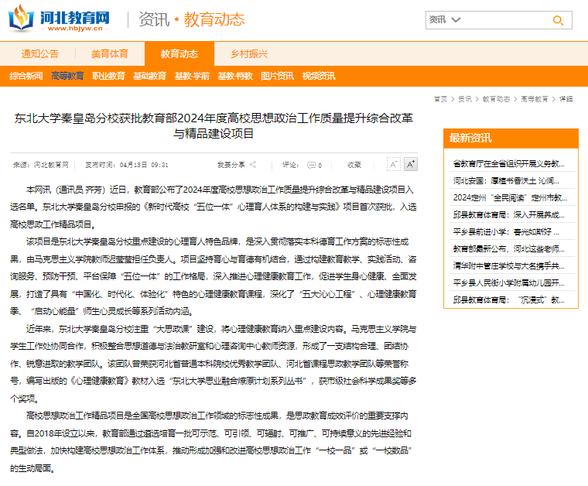Click the 最新资讯 panel header
588x486 pixels.
(x=511, y=139)
